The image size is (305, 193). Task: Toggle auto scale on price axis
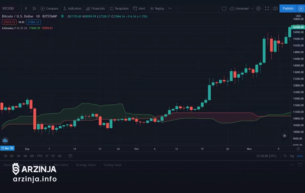click(299, 156)
